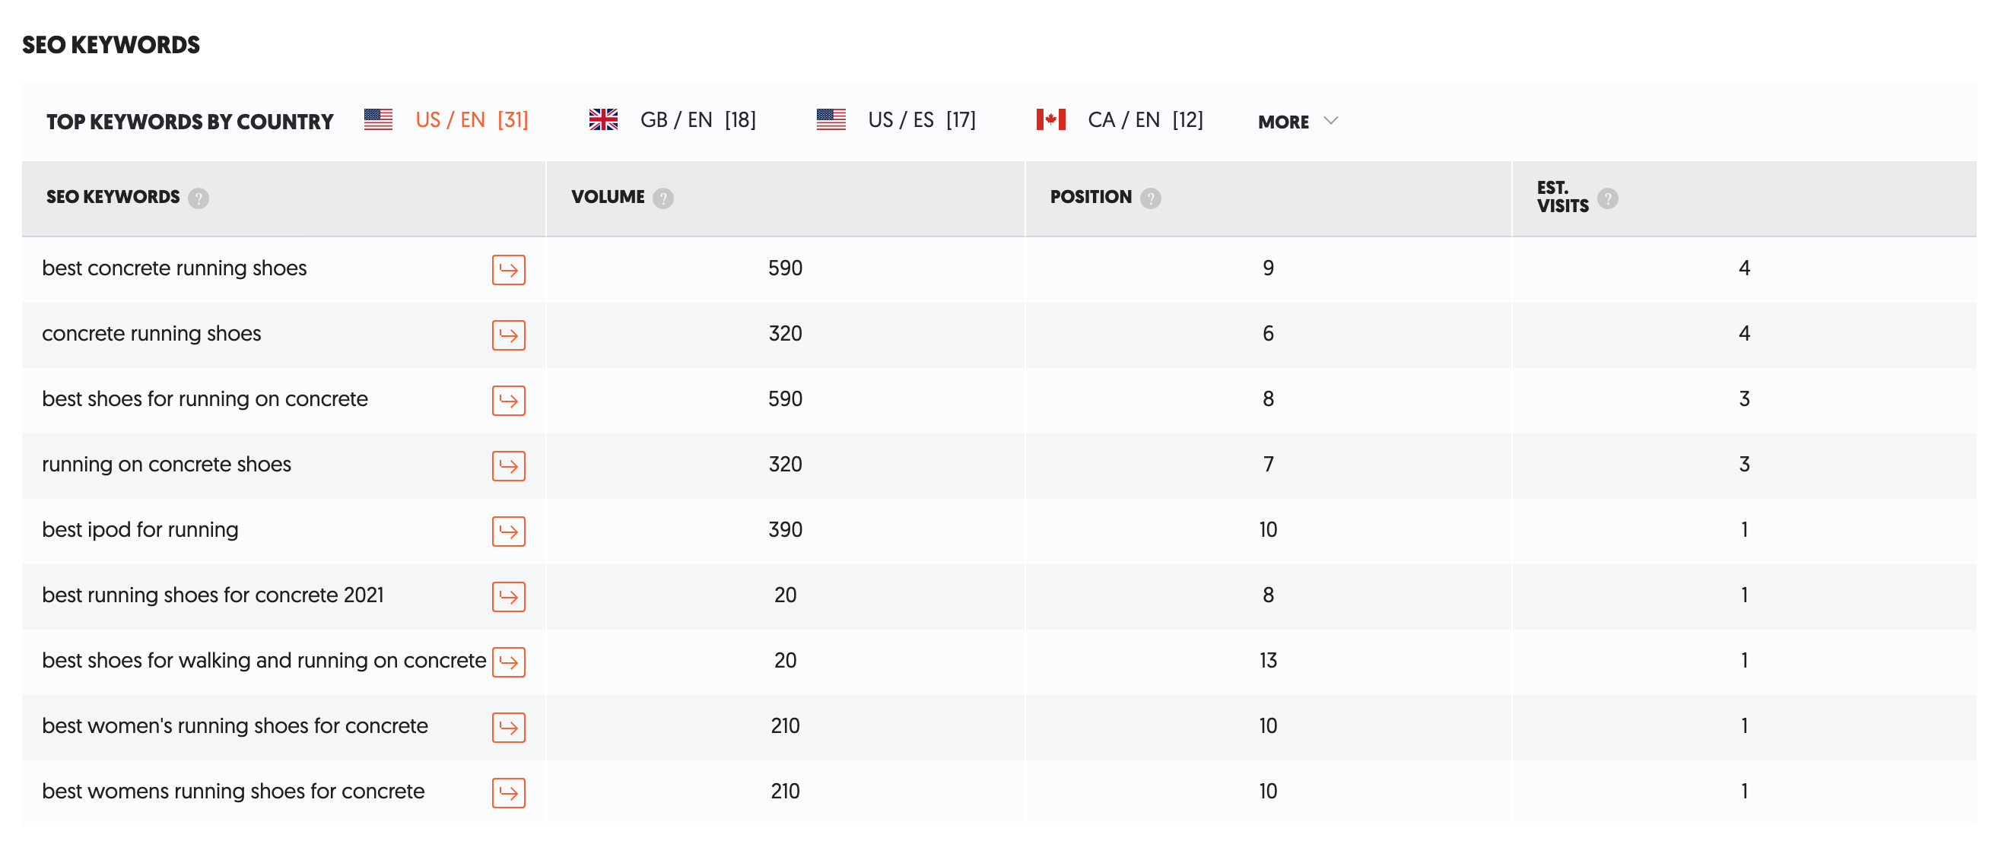Viewport: 2008px width, 844px height.
Task: Open arrow icon for 'best shoes for running on concrete'
Action: tap(508, 401)
